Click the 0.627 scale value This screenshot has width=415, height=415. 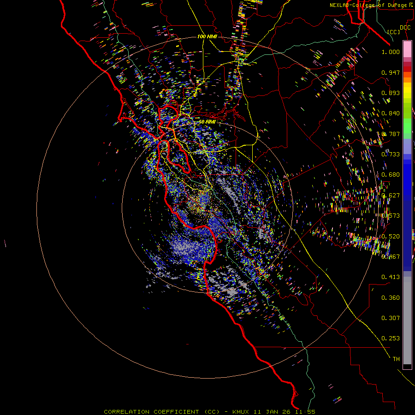pyautogui.click(x=391, y=196)
